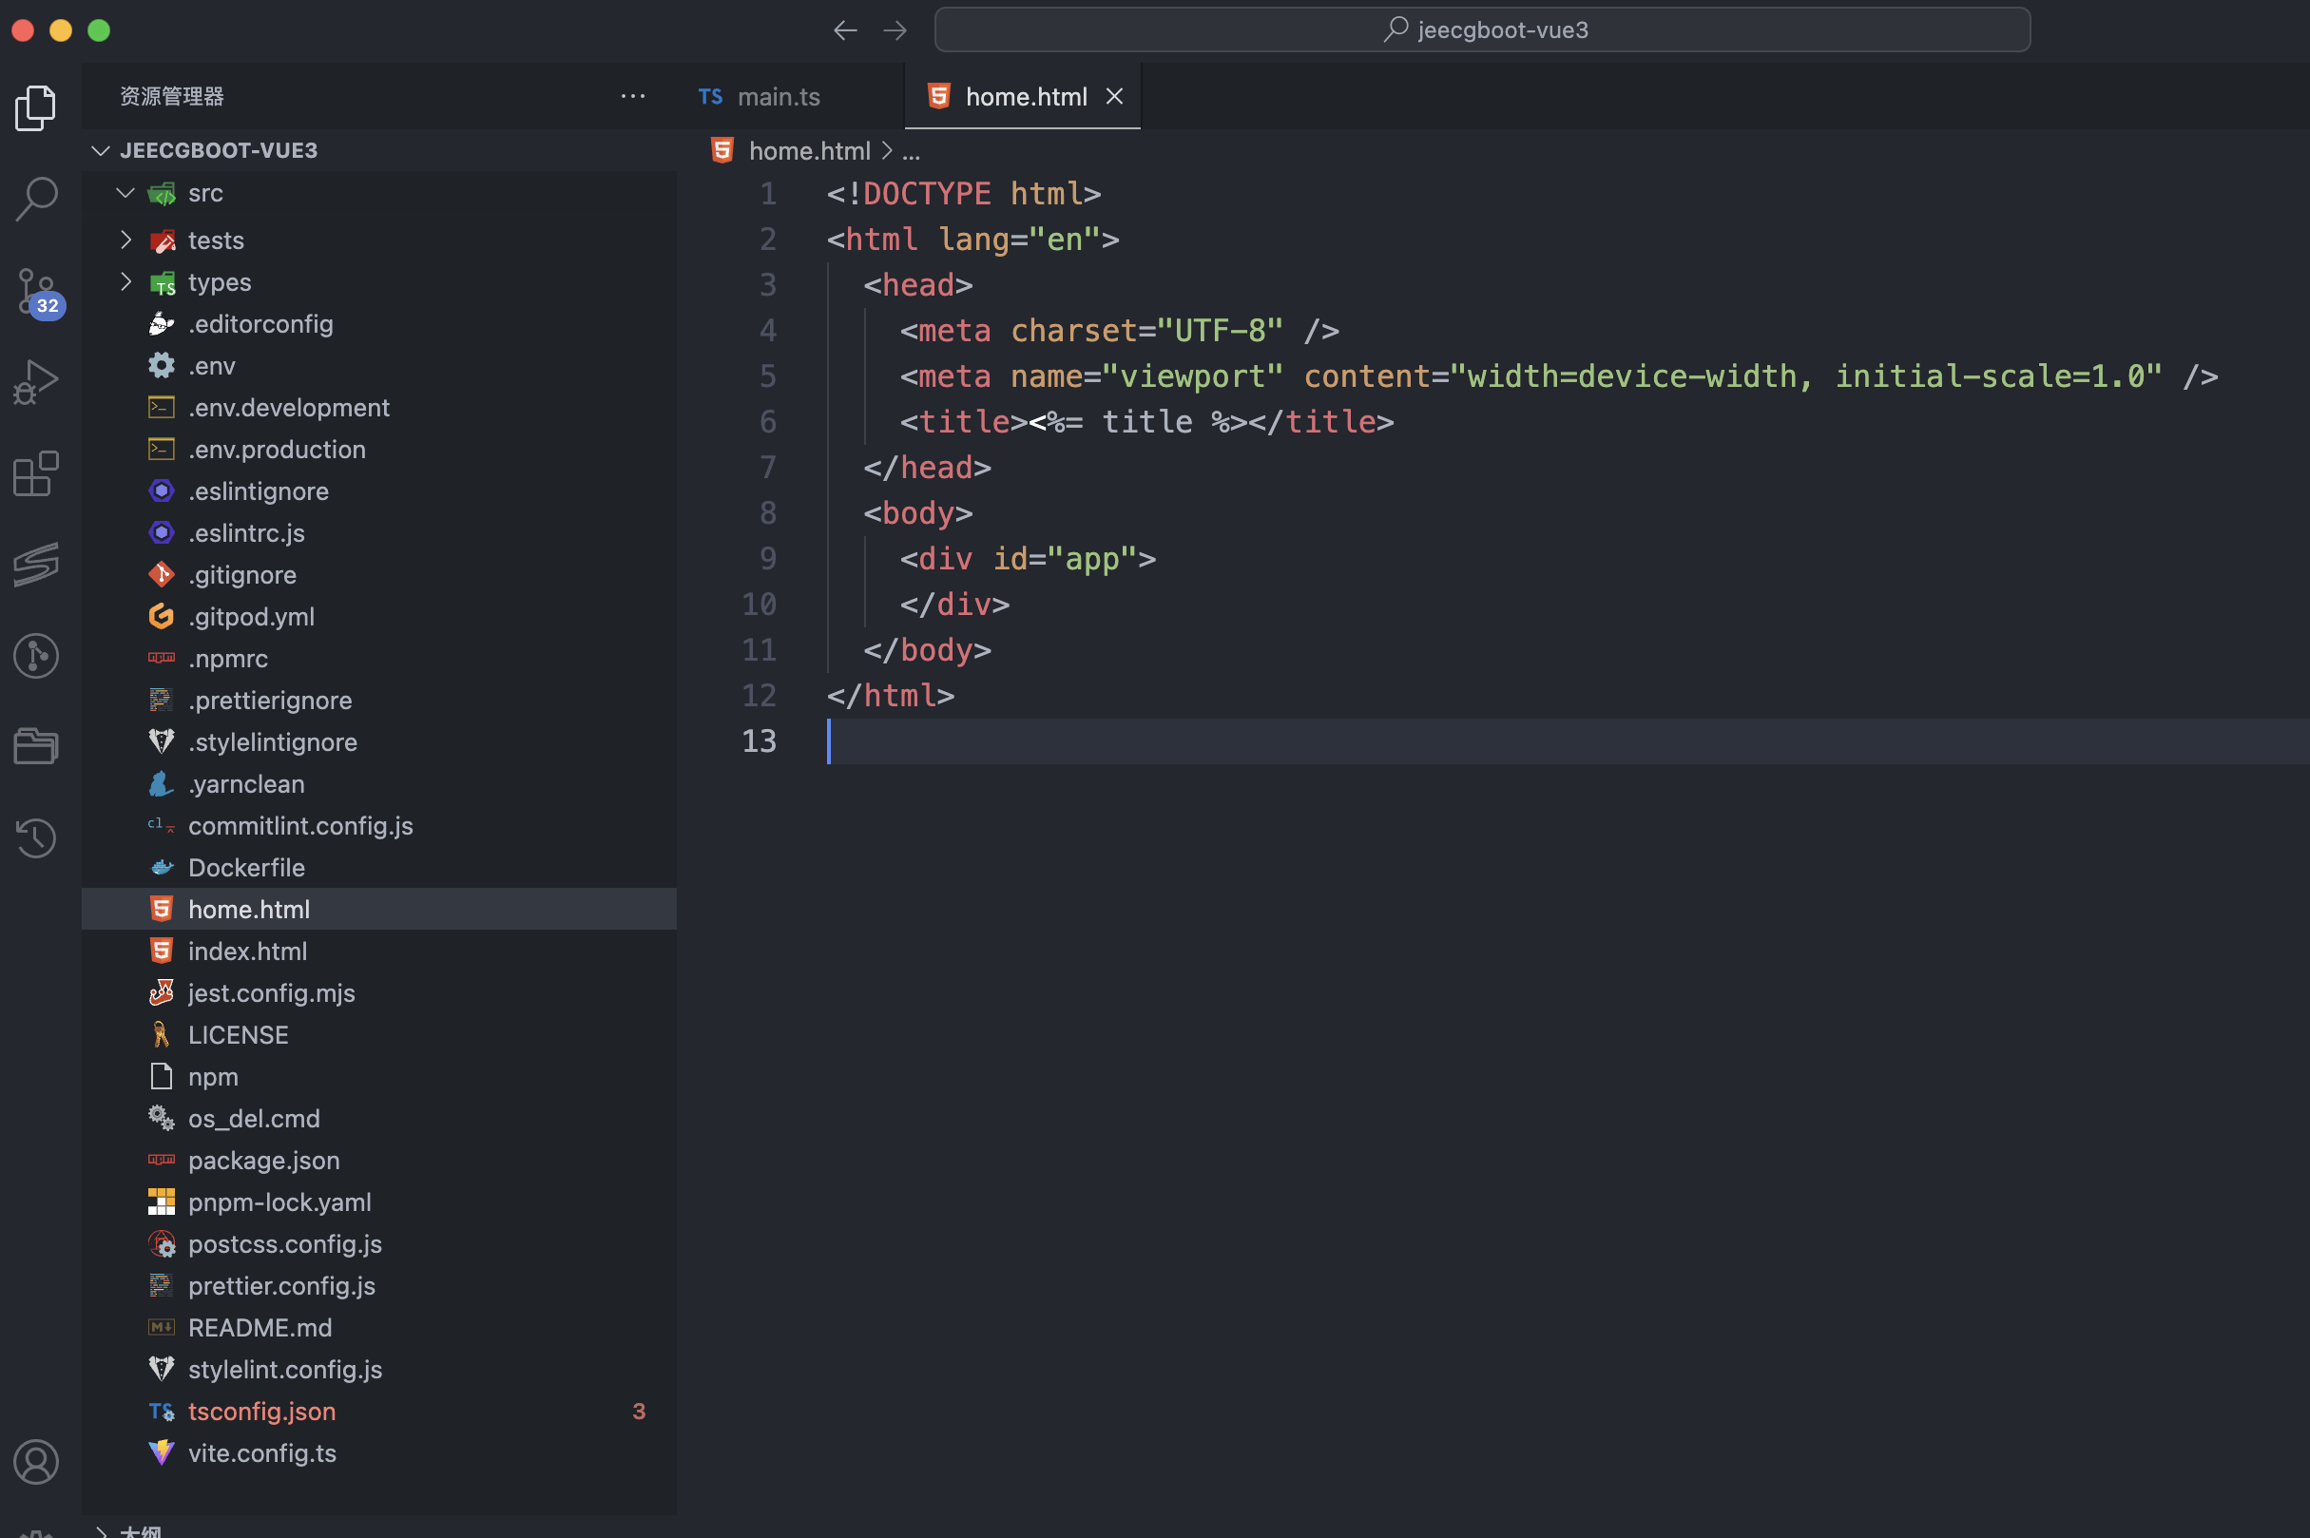This screenshot has height=1538, width=2310.
Task: Go back with the left arrow
Action: [844, 30]
